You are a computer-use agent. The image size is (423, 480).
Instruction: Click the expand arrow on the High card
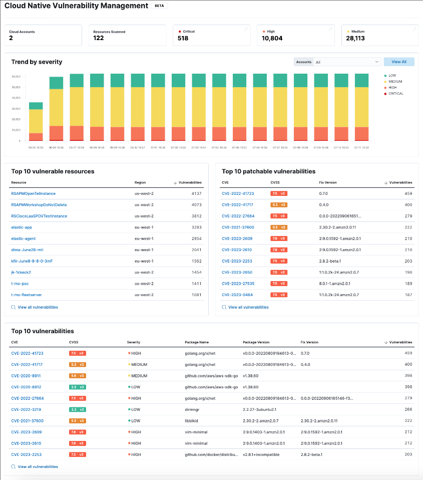[x=329, y=30]
